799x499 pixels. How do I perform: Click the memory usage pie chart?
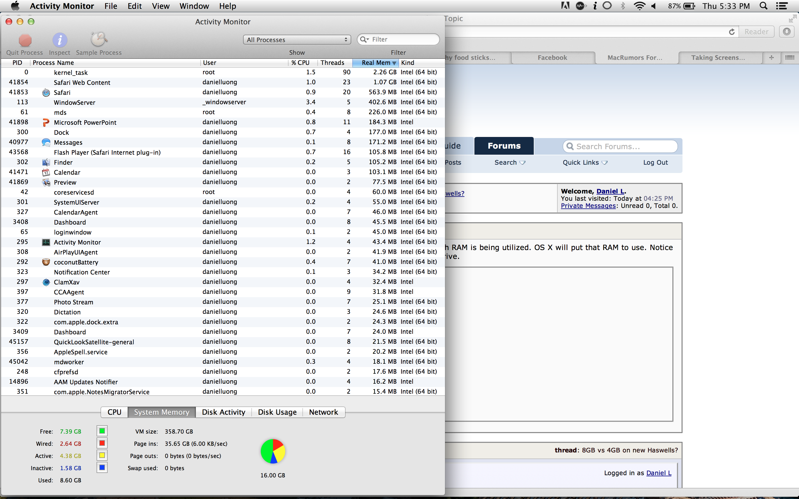pyautogui.click(x=273, y=451)
